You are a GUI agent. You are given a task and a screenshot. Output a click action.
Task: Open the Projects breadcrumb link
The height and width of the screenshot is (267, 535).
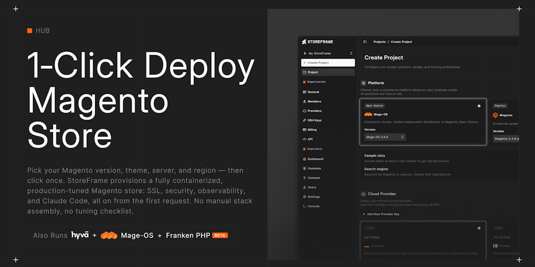pos(379,42)
